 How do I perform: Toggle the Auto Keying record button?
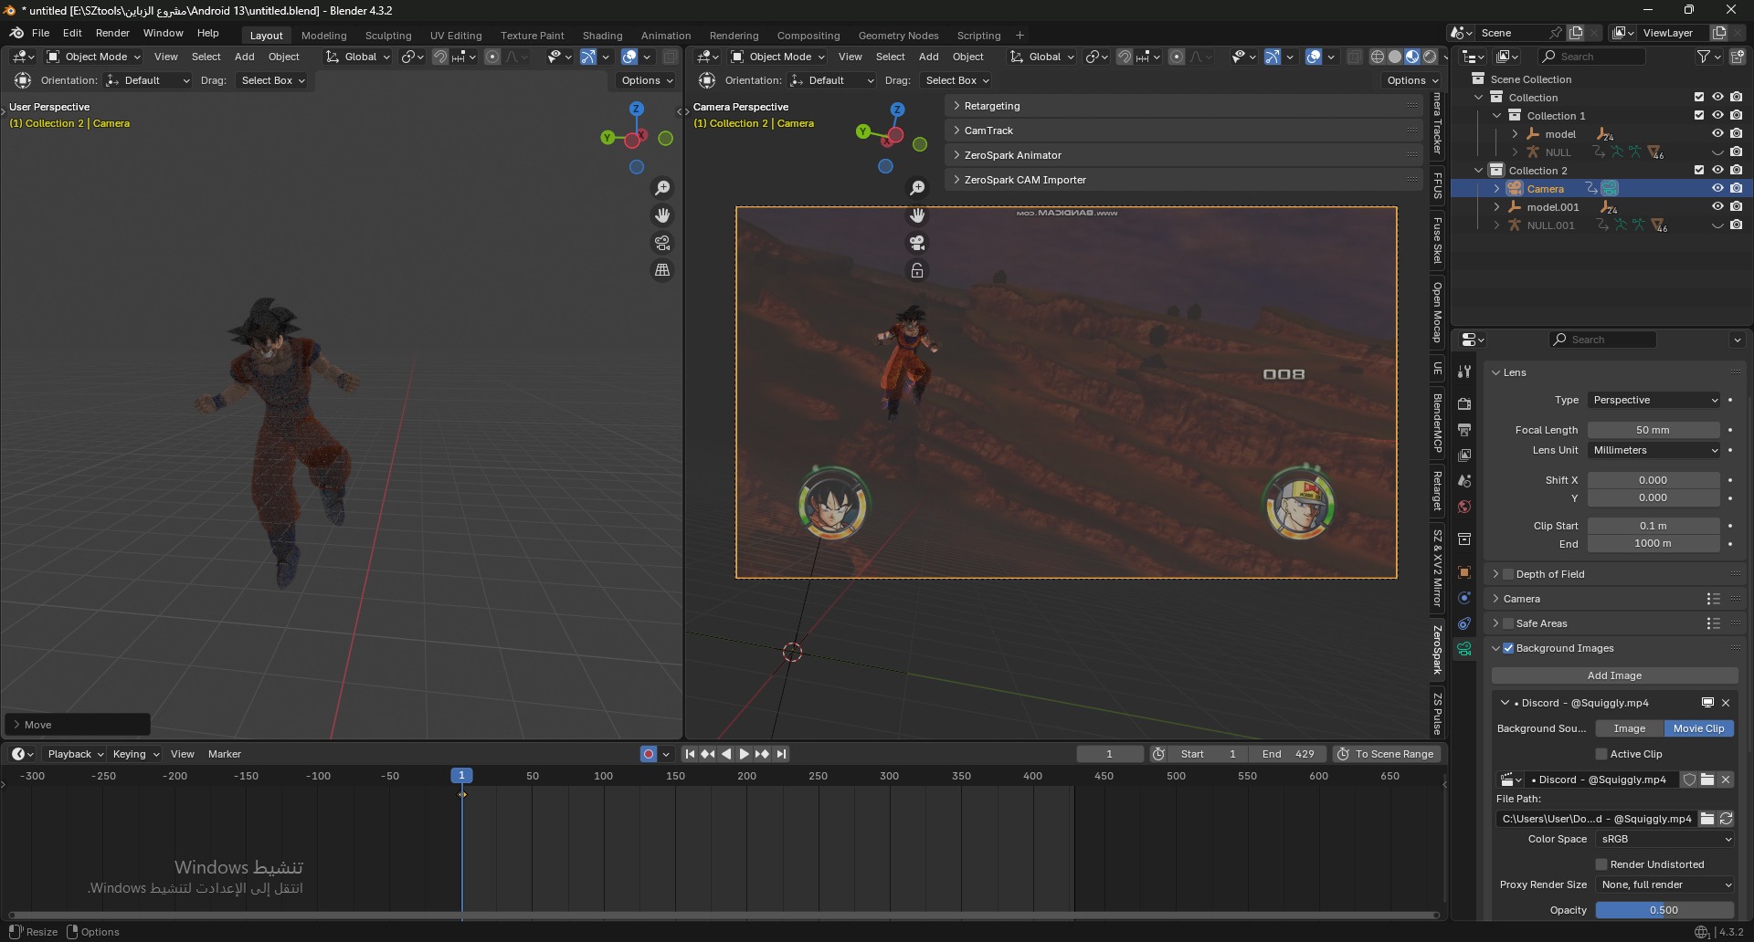point(649,754)
